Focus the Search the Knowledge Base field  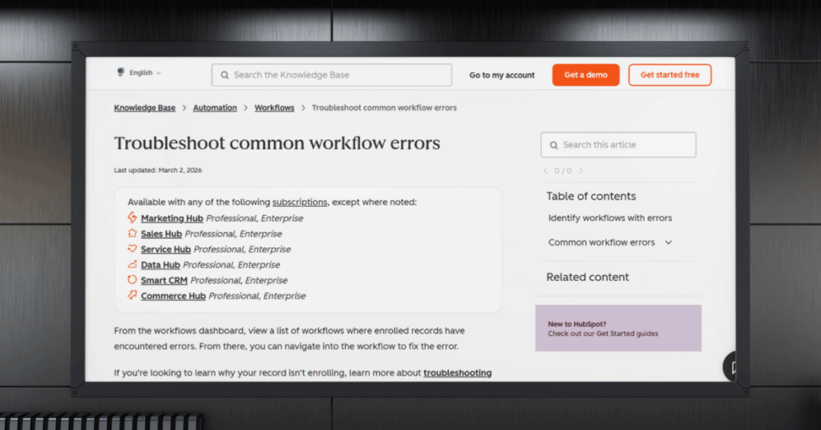331,75
